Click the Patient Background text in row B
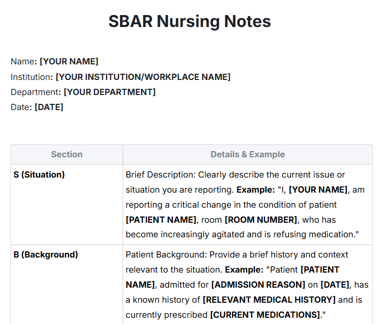389x324 pixels. coord(166,254)
